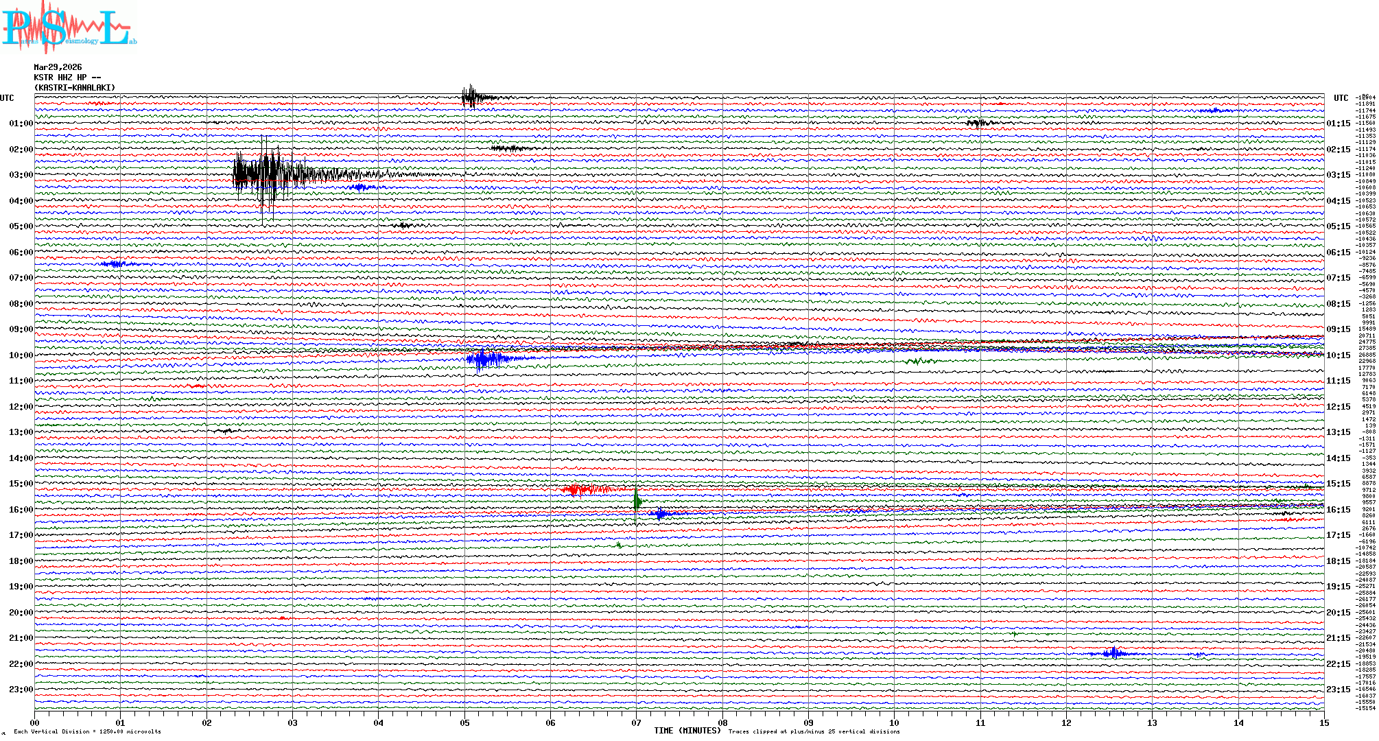Viewport: 1379px width, 741px height.
Task: Click the 01:00 UTC hour label on the left
Action: (21, 123)
